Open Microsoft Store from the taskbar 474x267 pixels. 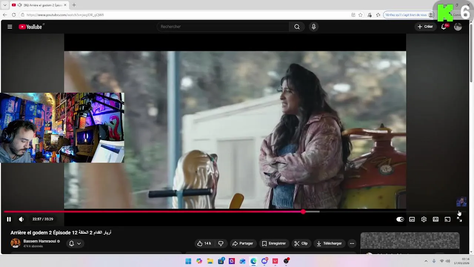[x=221, y=261]
